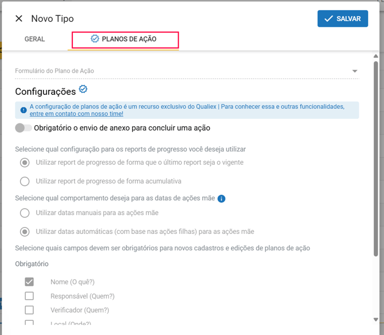
Task: Toggle the Nome (O quê?) checkbox
Action: (x=29, y=282)
